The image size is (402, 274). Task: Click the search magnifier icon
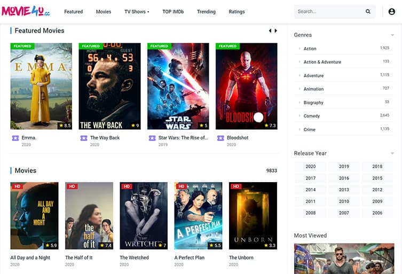(x=368, y=11)
